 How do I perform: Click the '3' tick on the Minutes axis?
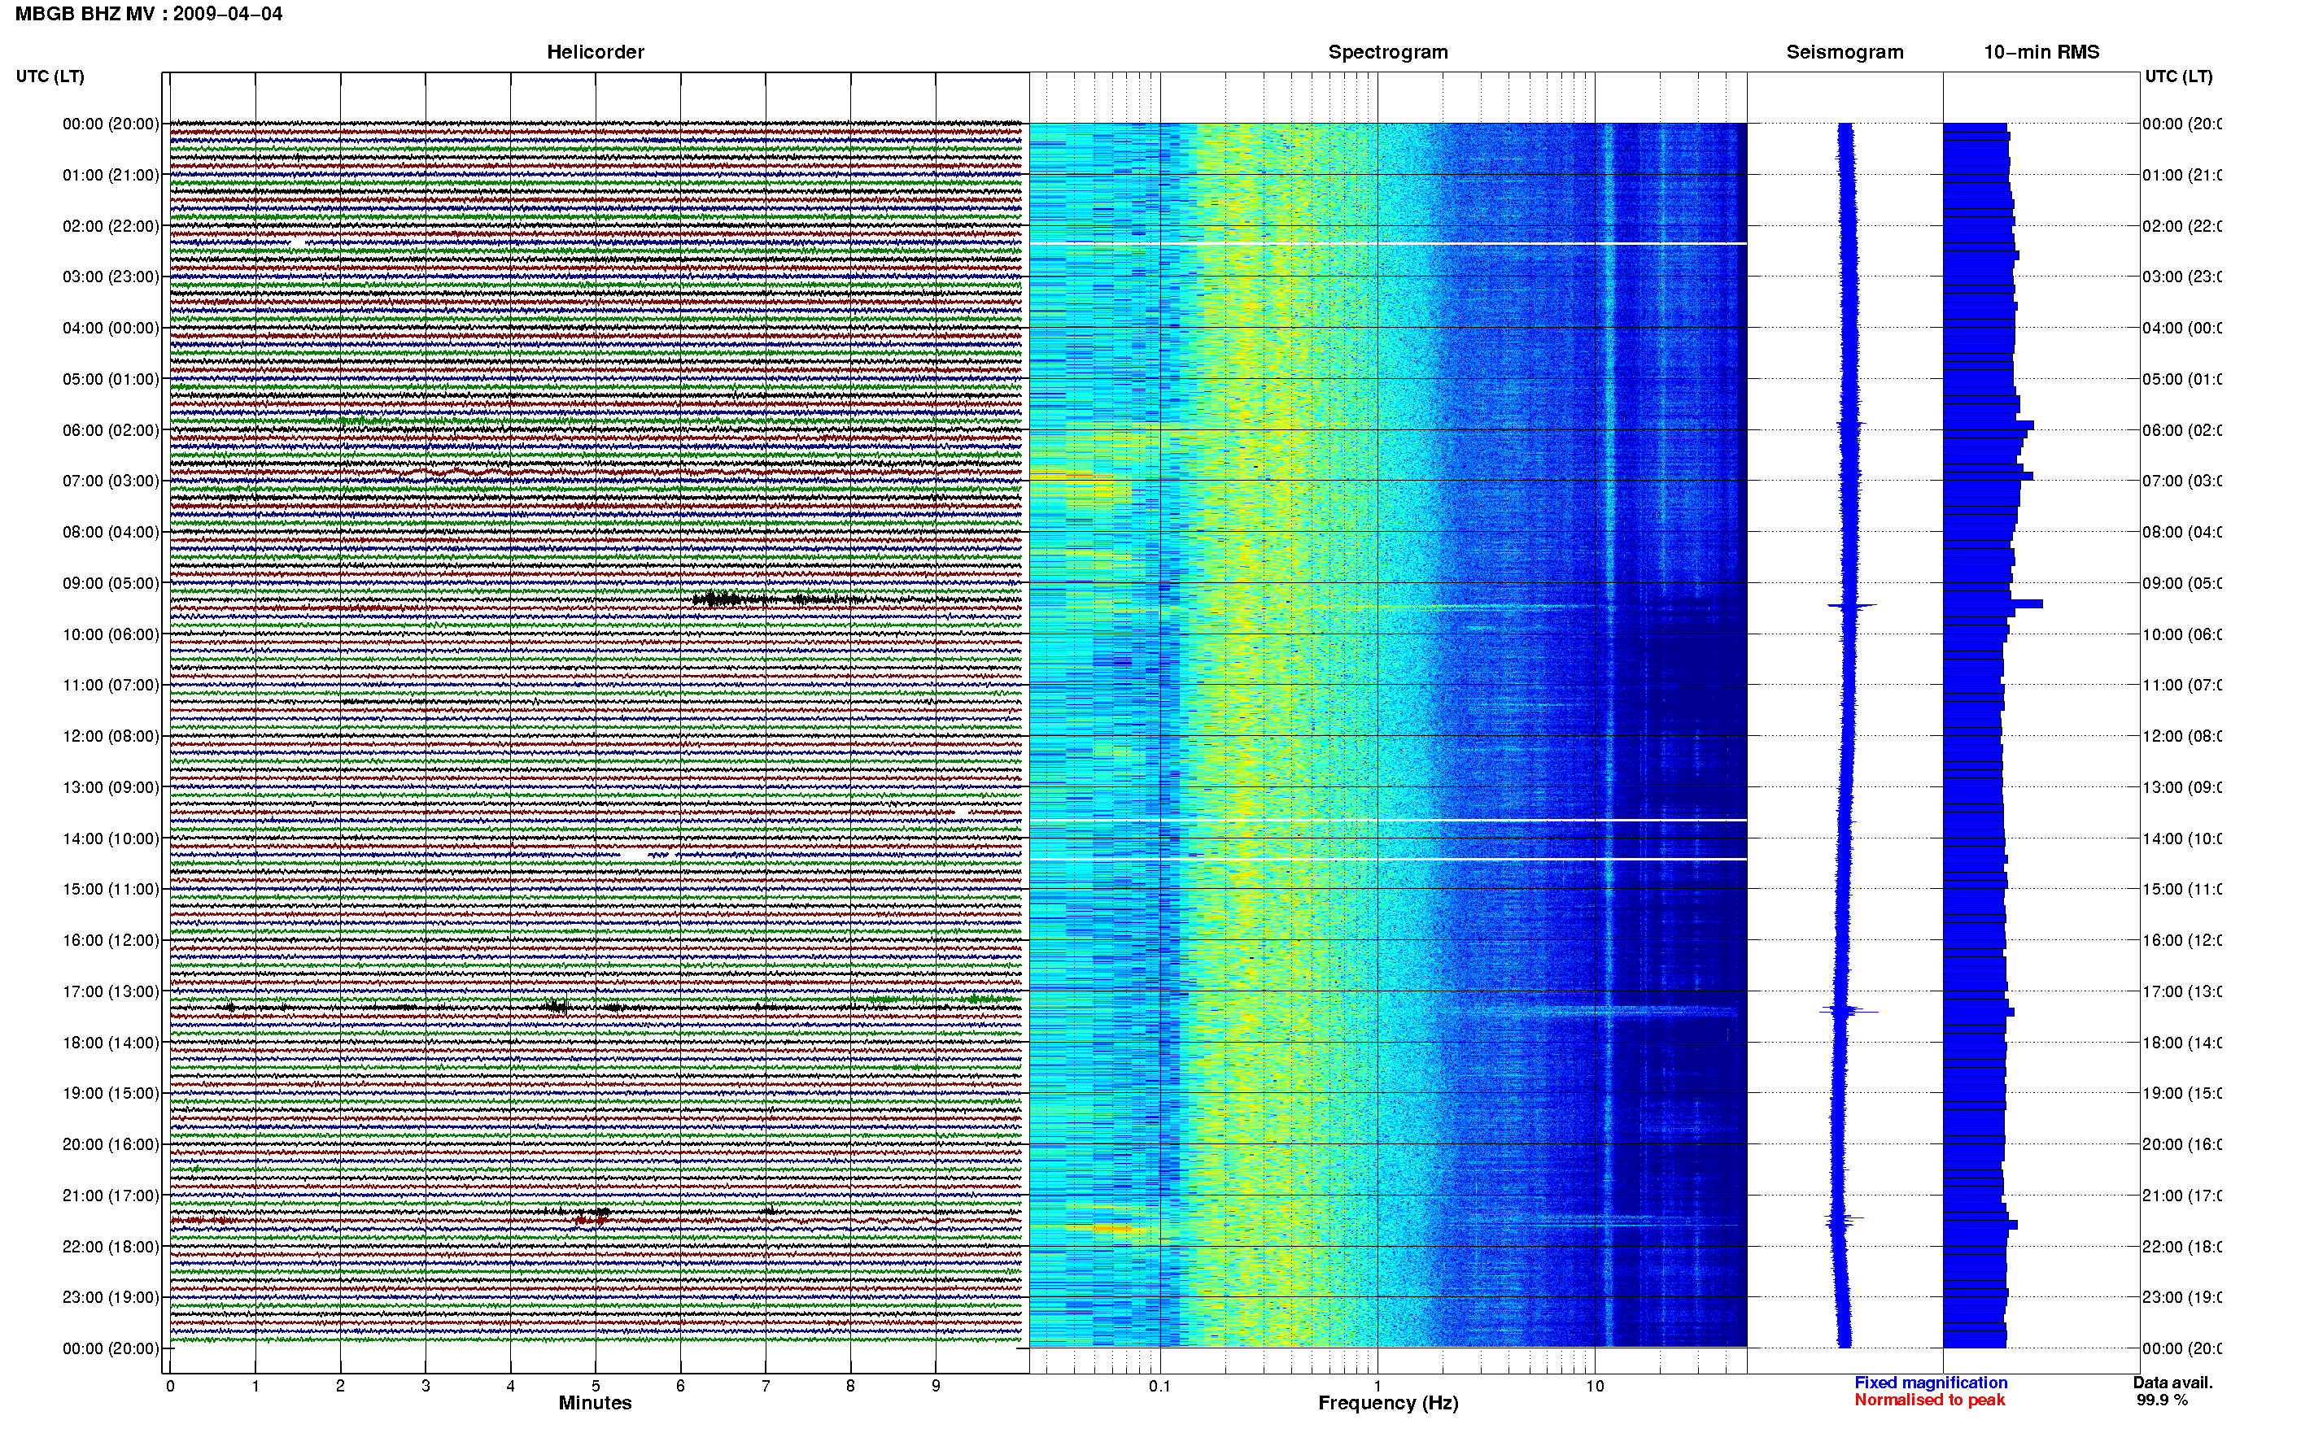coord(426,1386)
